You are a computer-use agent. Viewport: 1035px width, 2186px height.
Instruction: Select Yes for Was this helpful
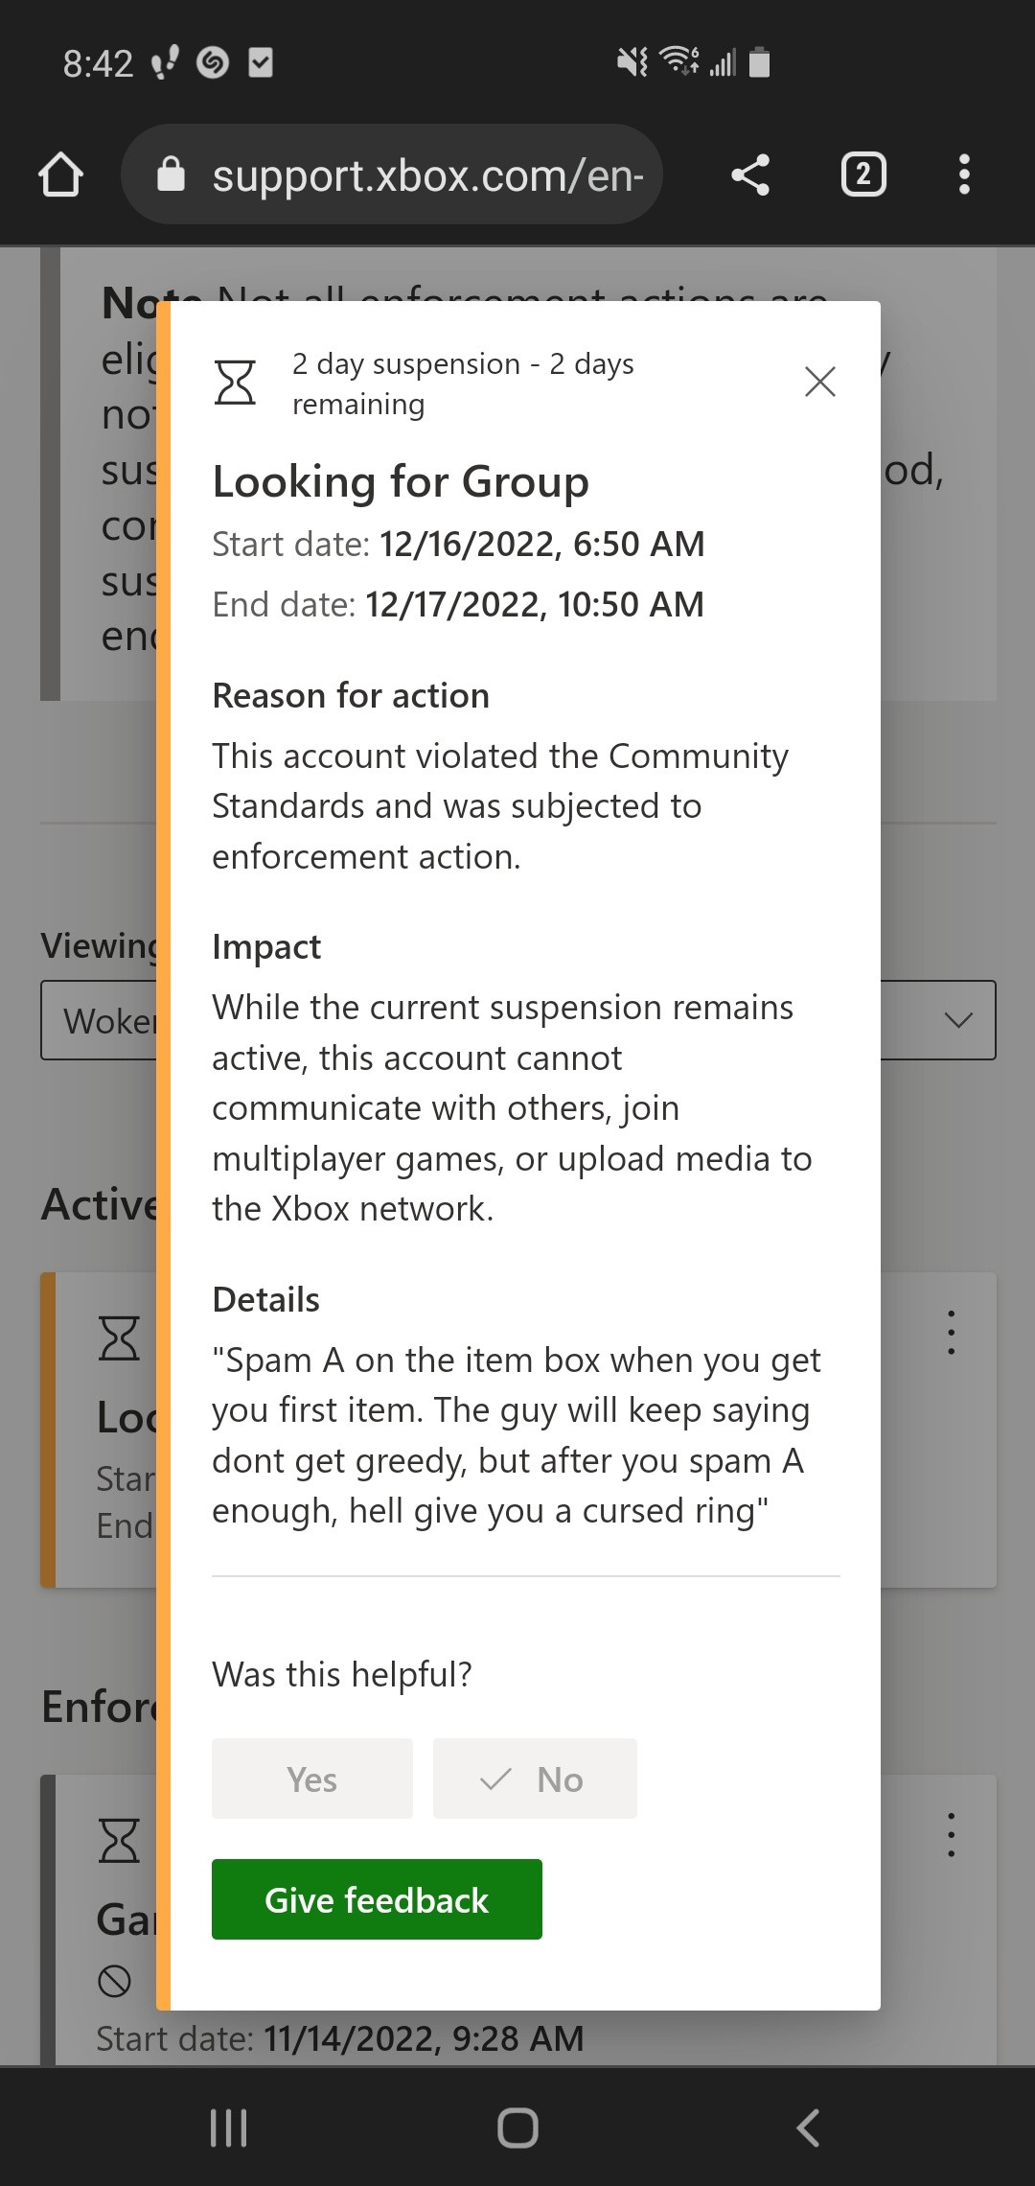click(x=312, y=1779)
